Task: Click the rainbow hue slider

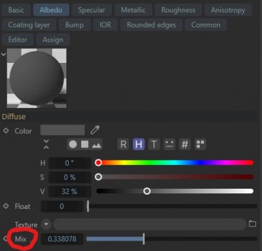Action: [x=175, y=163]
